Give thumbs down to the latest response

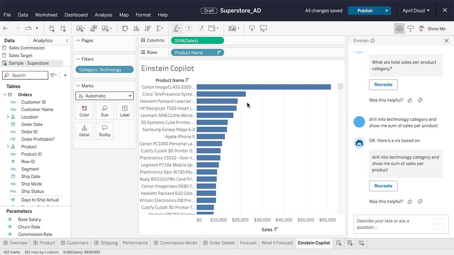click(x=420, y=202)
